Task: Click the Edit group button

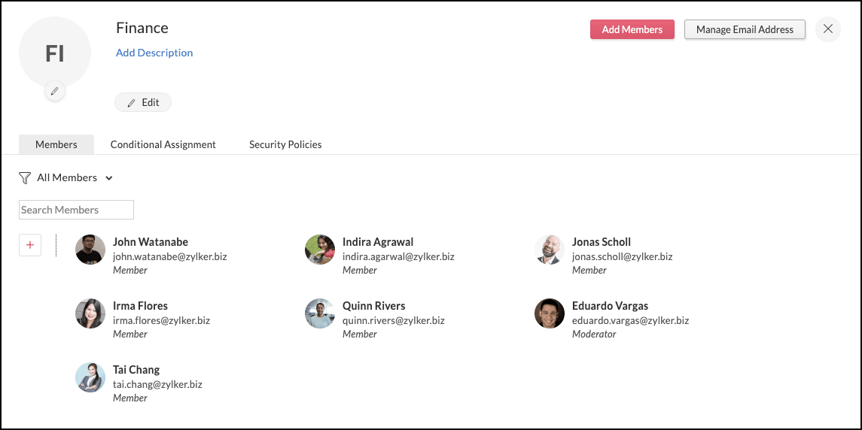Action: click(x=143, y=102)
